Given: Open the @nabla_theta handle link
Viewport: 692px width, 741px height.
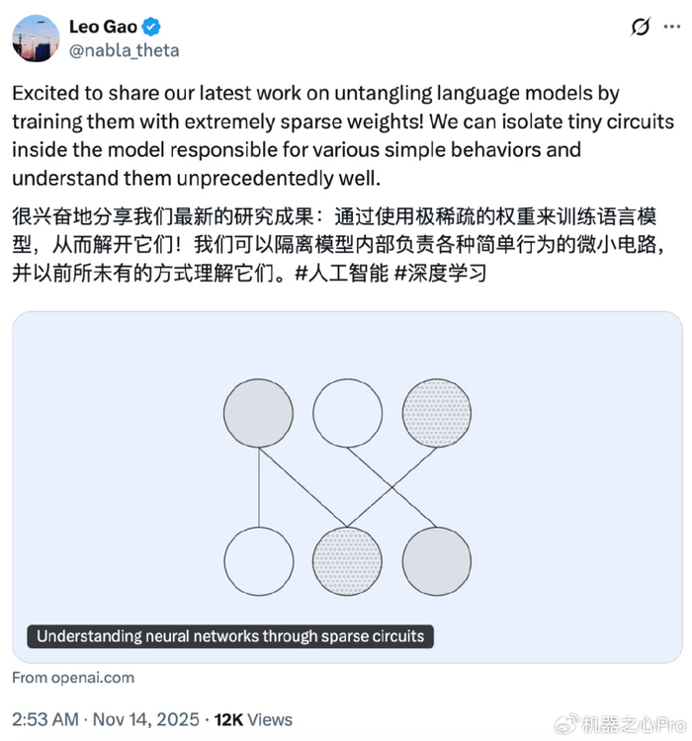Looking at the screenshot, I should (124, 48).
